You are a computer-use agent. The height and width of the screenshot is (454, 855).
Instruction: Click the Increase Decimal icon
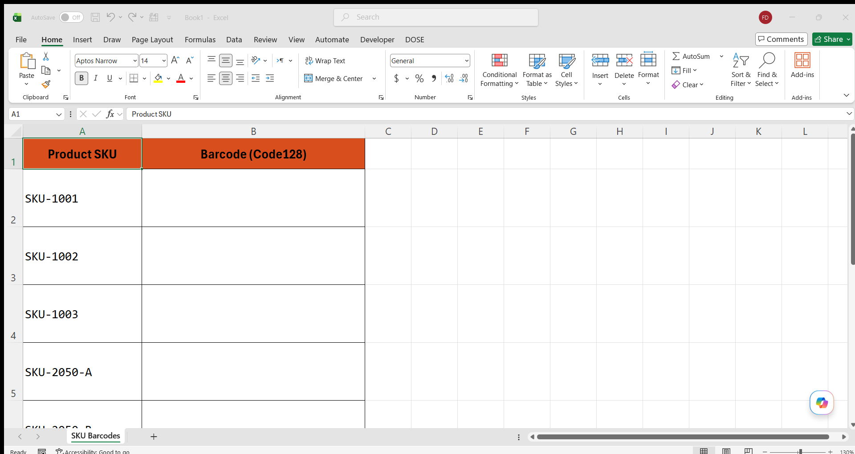pyautogui.click(x=449, y=78)
